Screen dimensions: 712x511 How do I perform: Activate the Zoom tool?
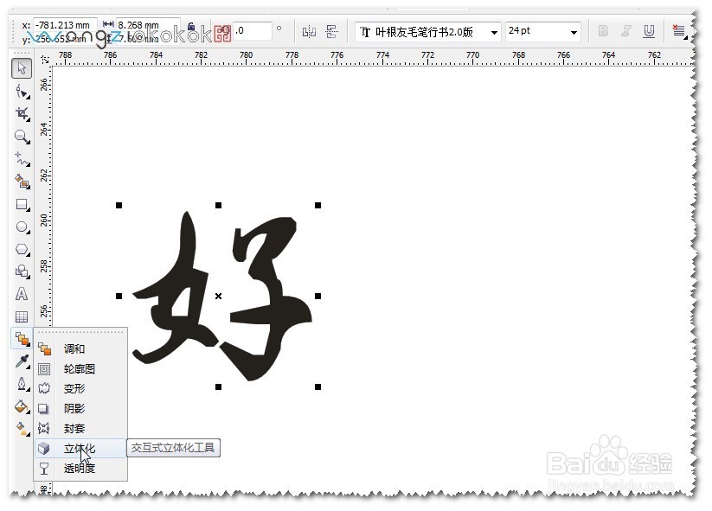22,137
